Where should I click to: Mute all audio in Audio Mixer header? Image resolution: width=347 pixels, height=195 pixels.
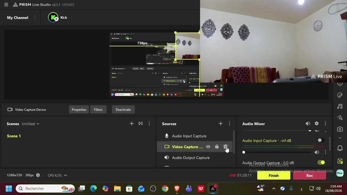(308, 124)
